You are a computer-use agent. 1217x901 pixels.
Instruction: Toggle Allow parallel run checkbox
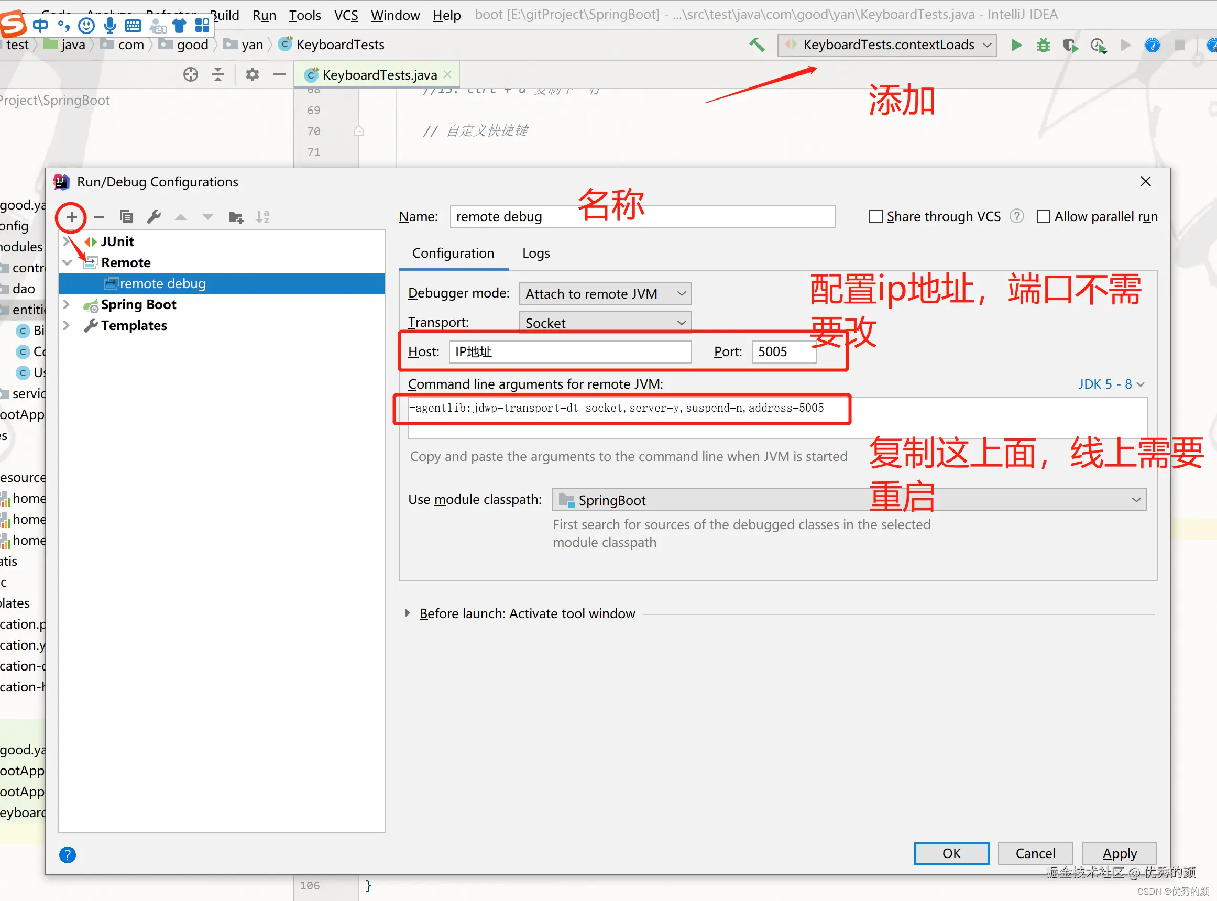pos(1043,216)
